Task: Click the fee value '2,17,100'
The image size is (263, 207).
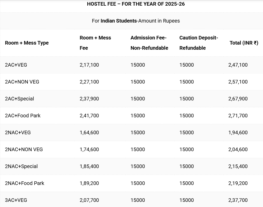Action: (x=89, y=65)
